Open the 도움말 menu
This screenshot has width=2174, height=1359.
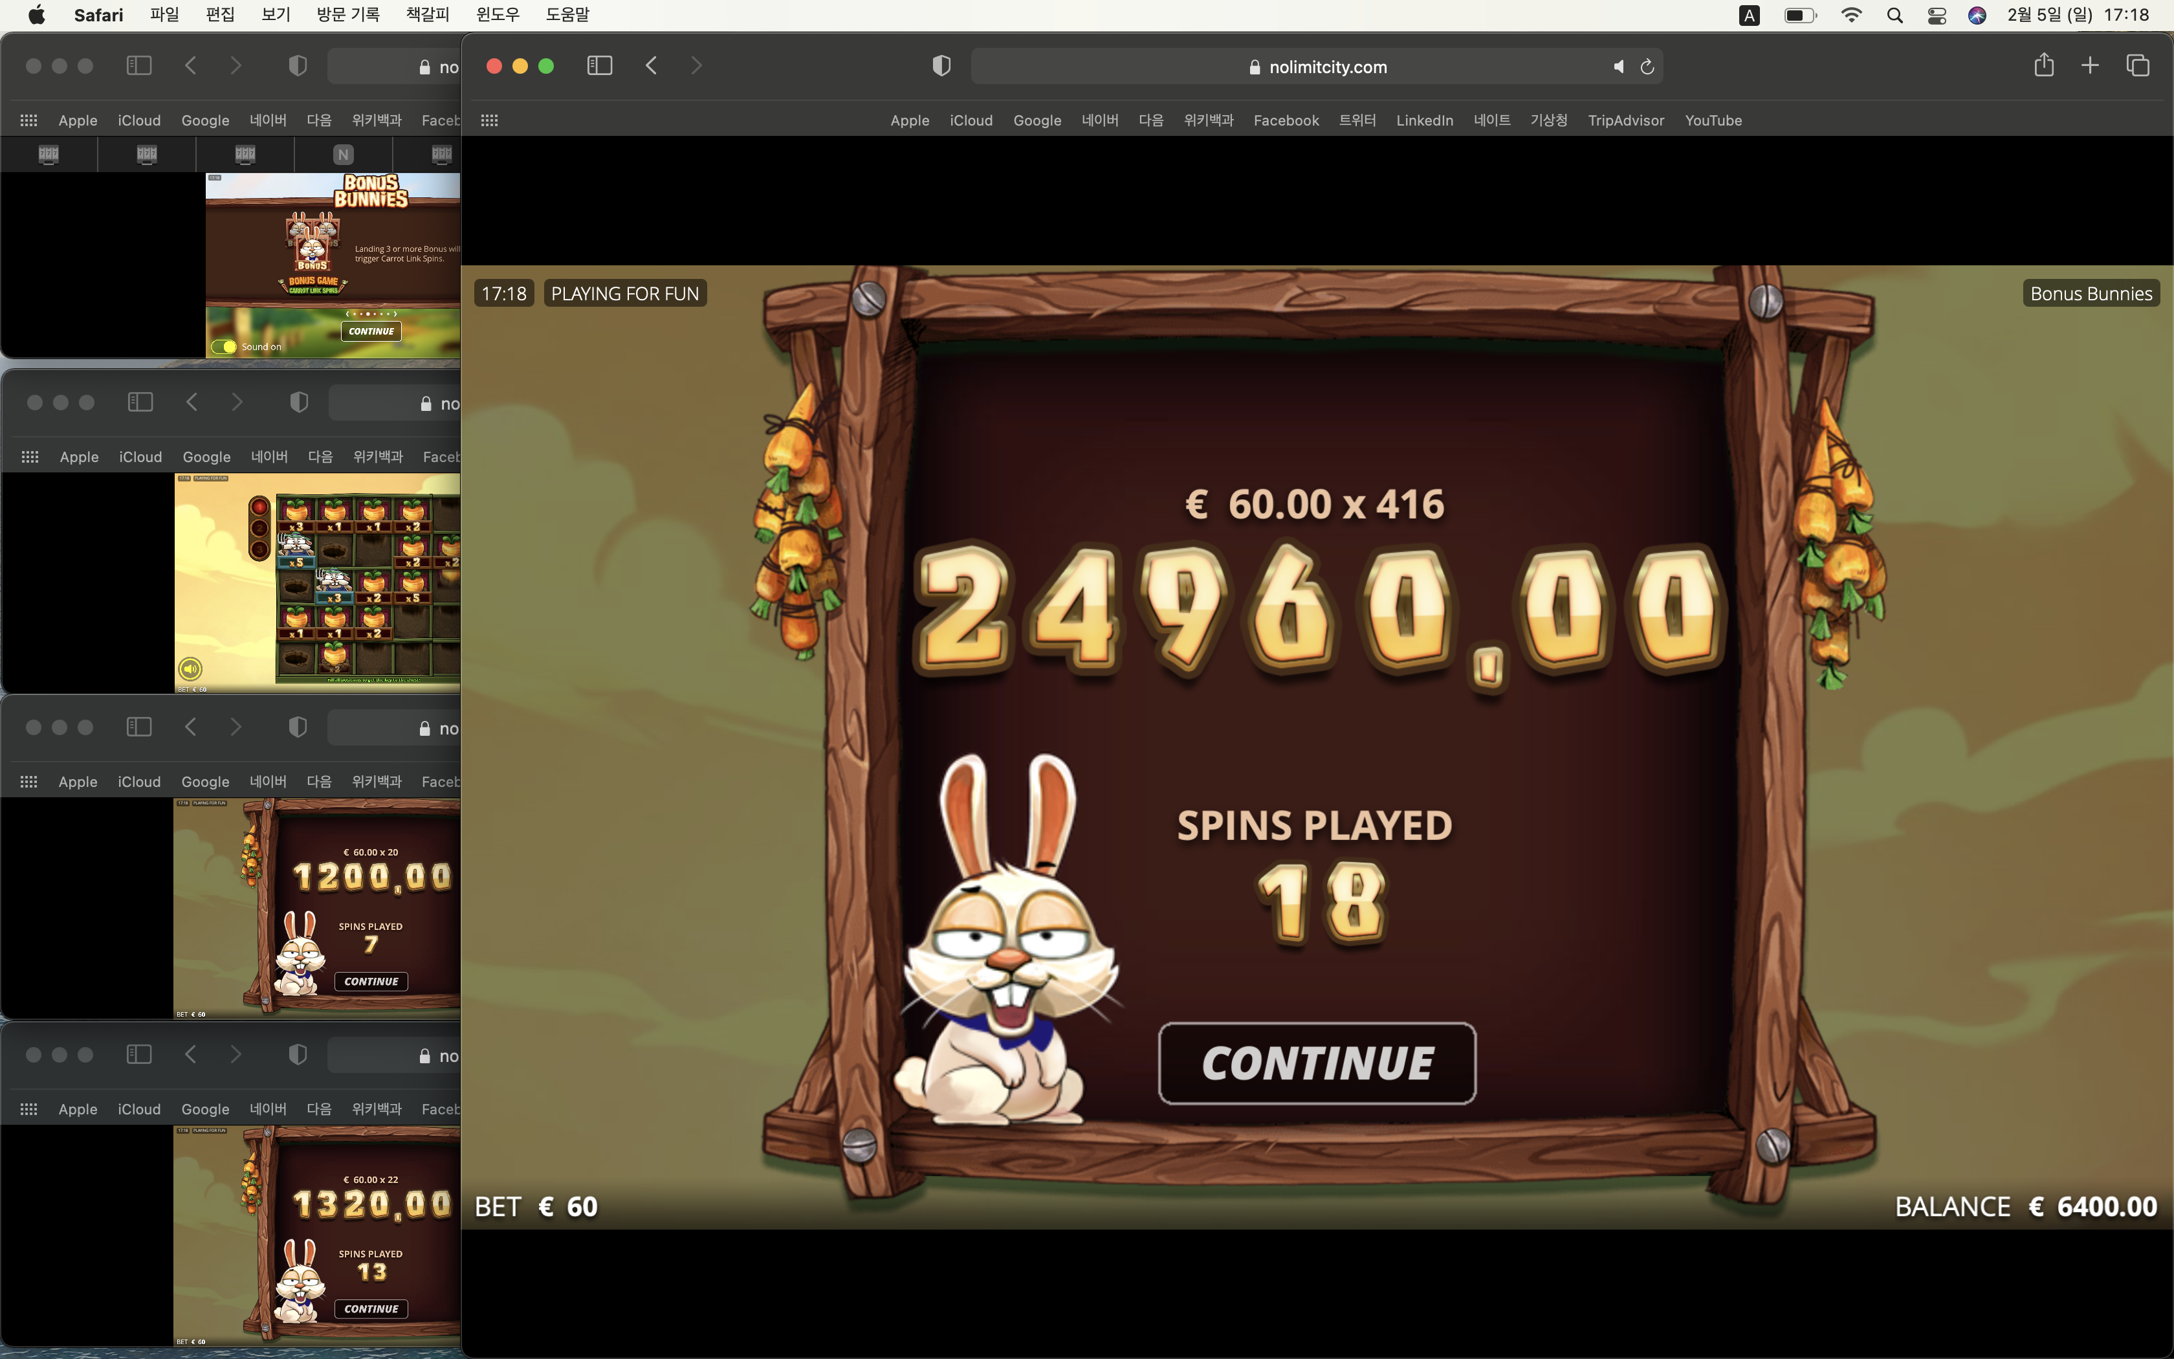click(567, 14)
